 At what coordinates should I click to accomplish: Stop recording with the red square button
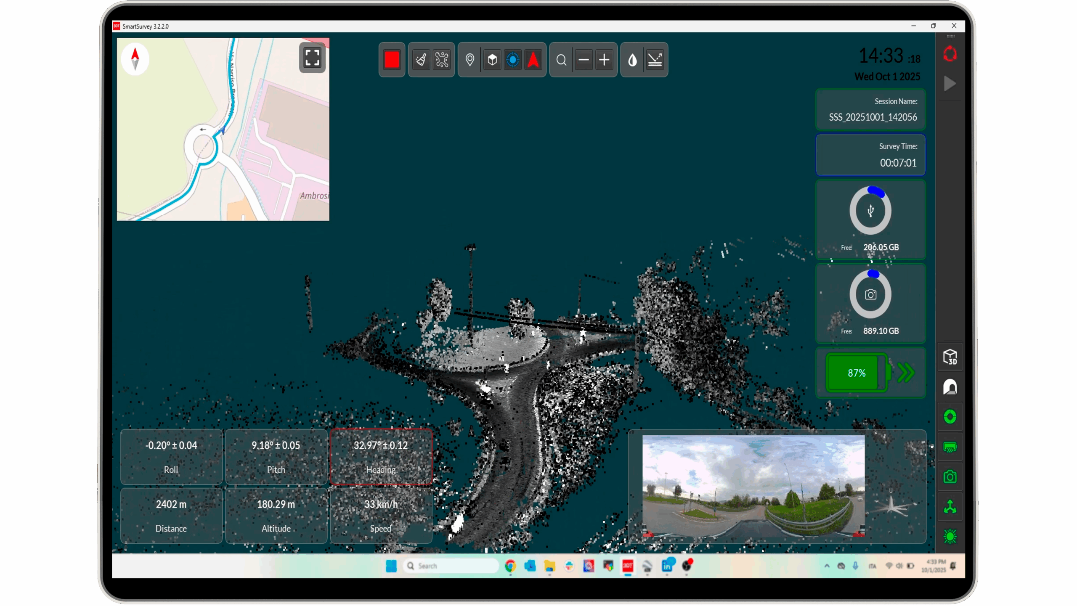tap(392, 60)
